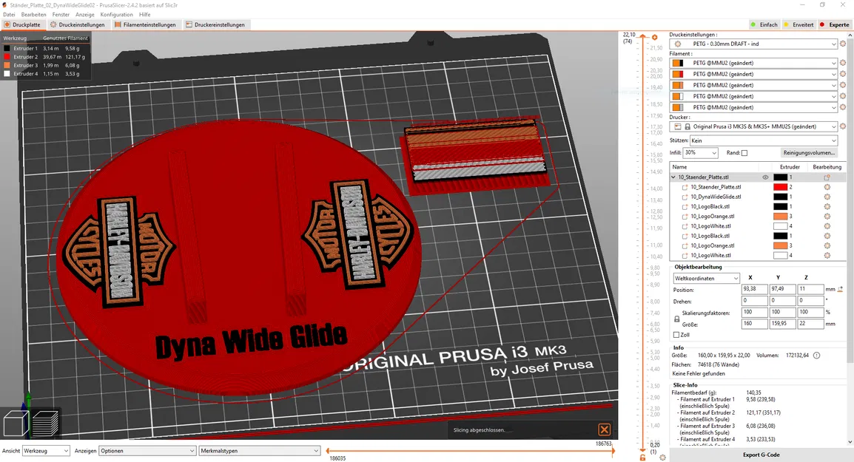Switch to 3D editor view cube icon
This screenshot has width=854, height=462.
[x=16, y=423]
